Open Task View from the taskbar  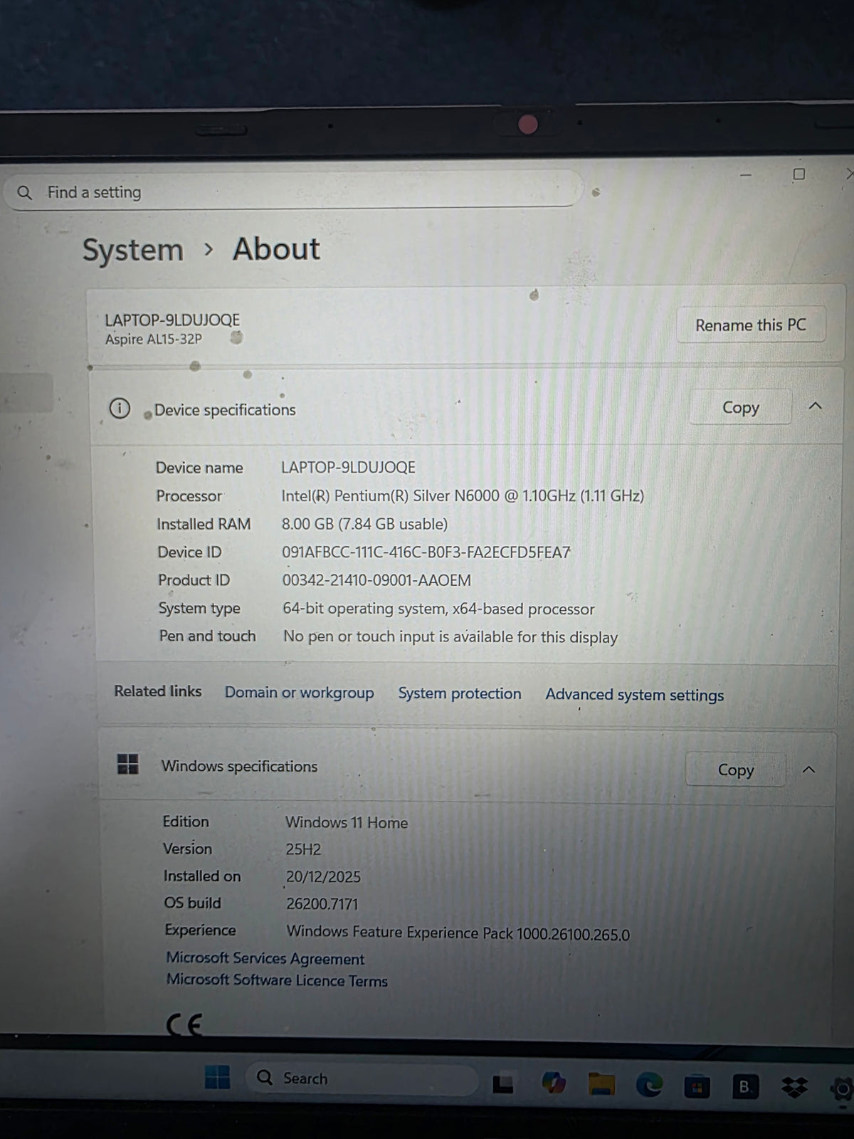coord(502,1084)
